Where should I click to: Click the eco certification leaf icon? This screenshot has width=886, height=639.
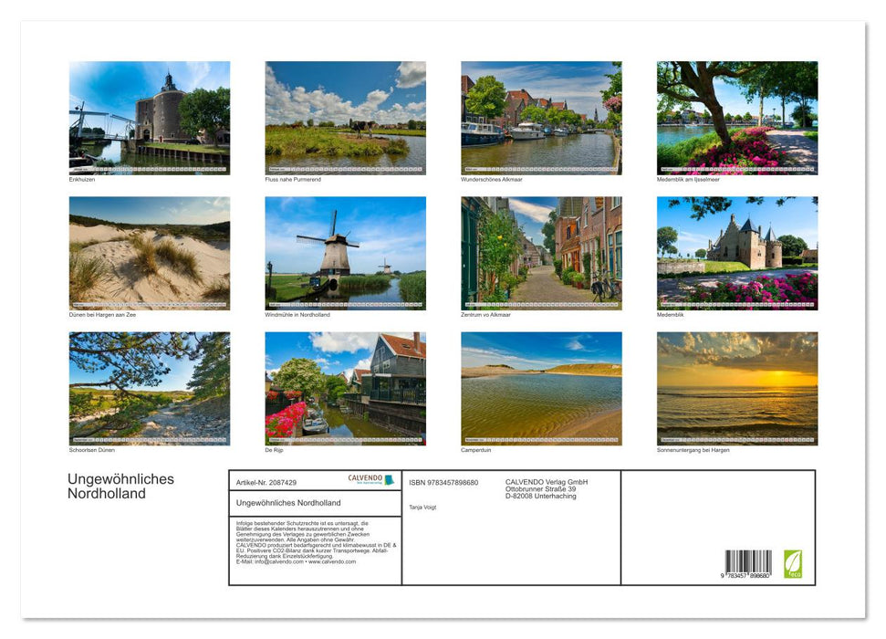click(x=794, y=562)
